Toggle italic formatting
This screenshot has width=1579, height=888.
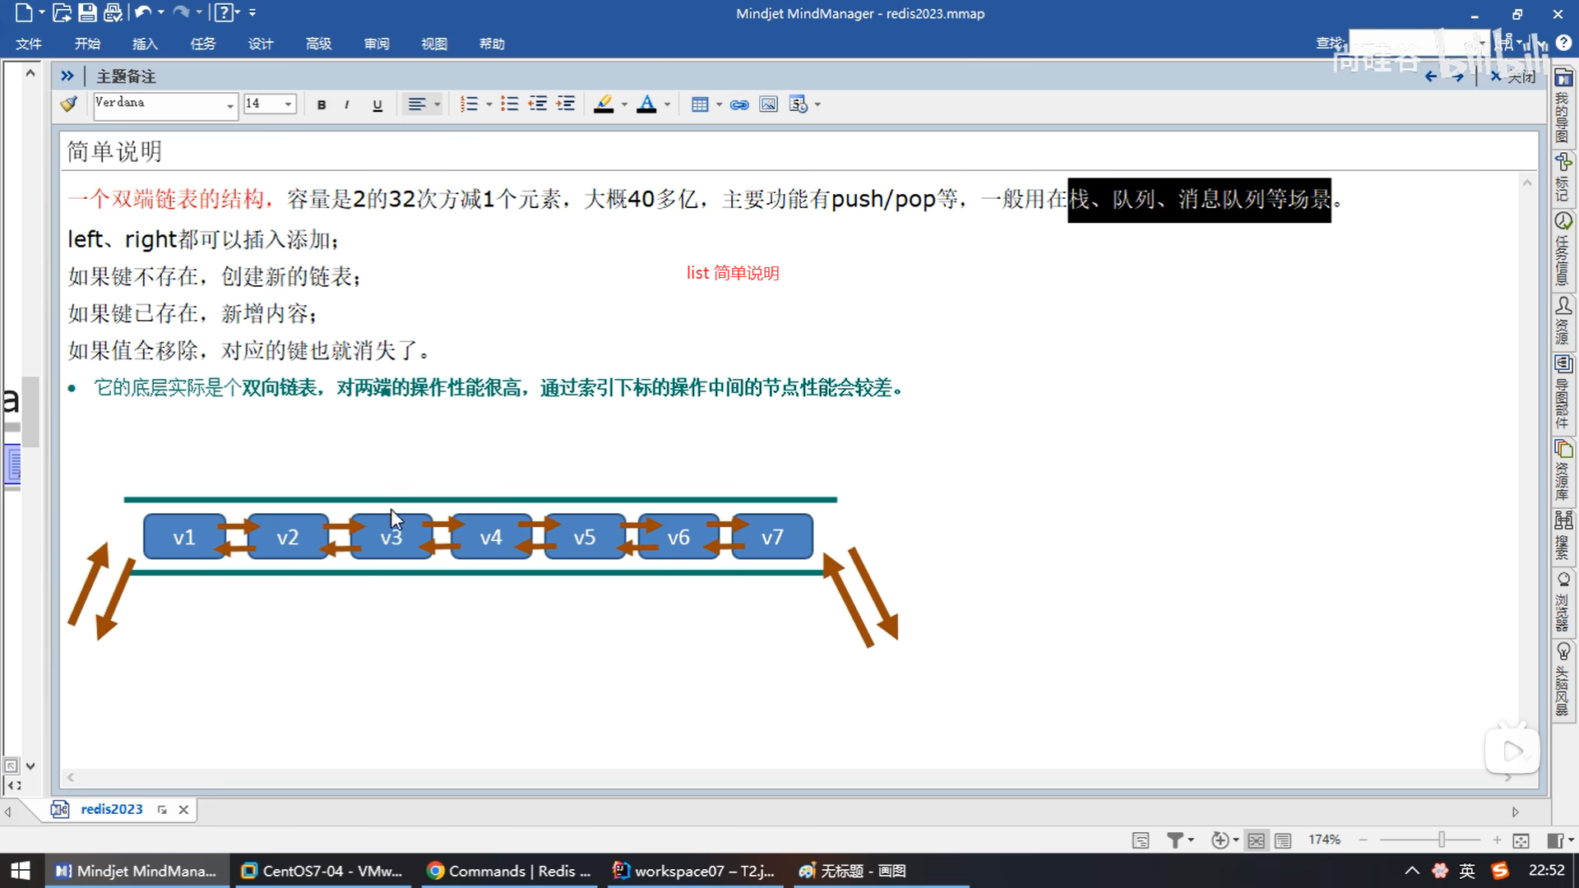347,104
